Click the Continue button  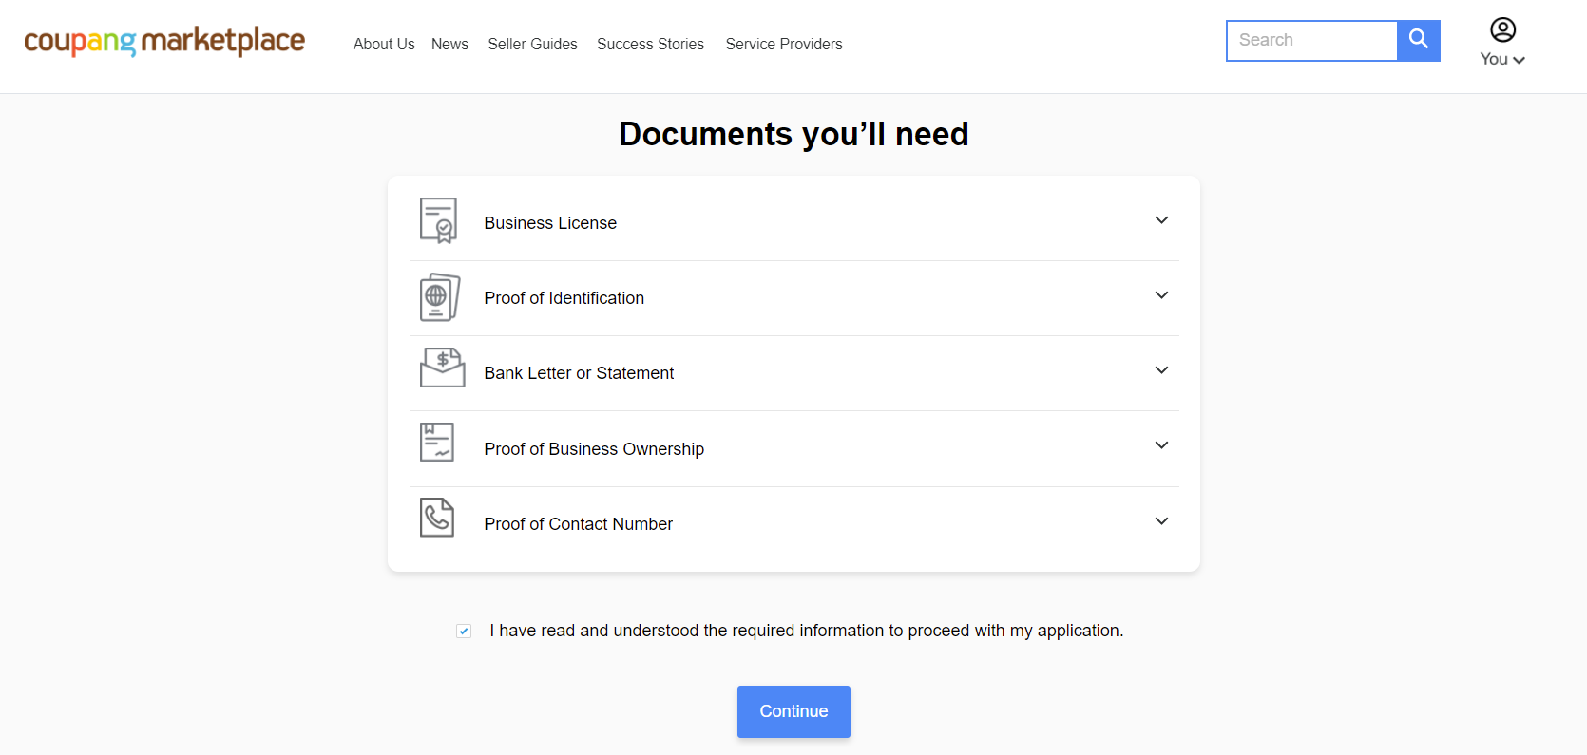point(793,711)
